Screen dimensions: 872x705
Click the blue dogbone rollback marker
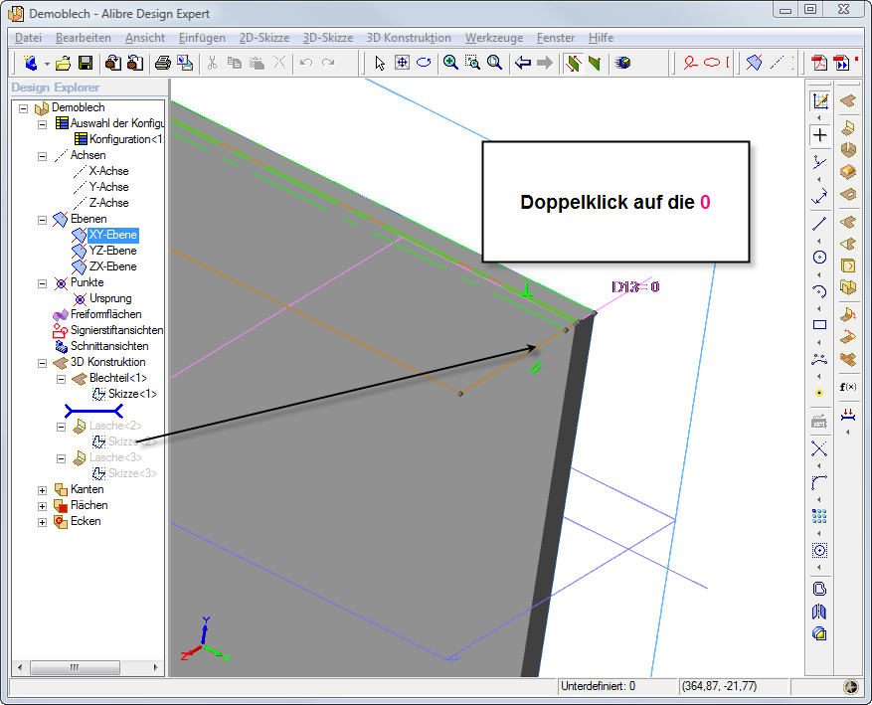pyautogui.click(x=93, y=412)
